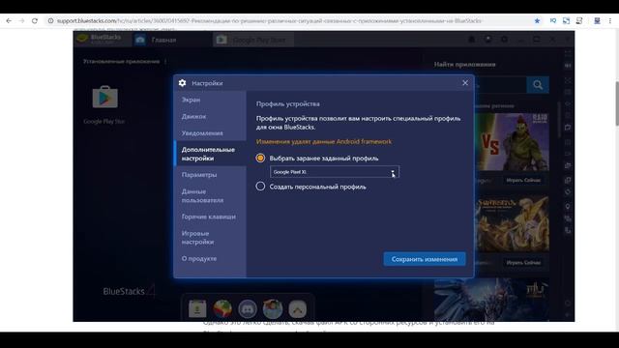Open the О продукте section
This screenshot has width=619, height=348.
pos(210,258)
